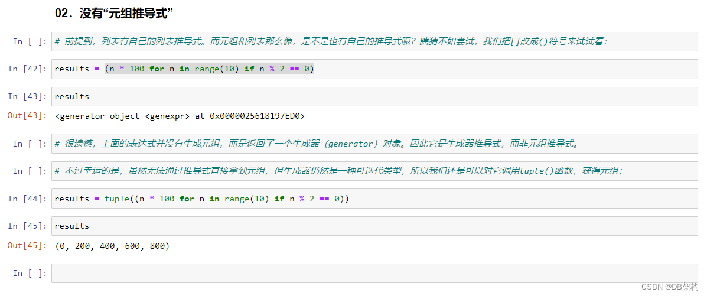
Task: Click 'range(10)' in cell In [42]
Action: pyautogui.click(x=217, y=69)
